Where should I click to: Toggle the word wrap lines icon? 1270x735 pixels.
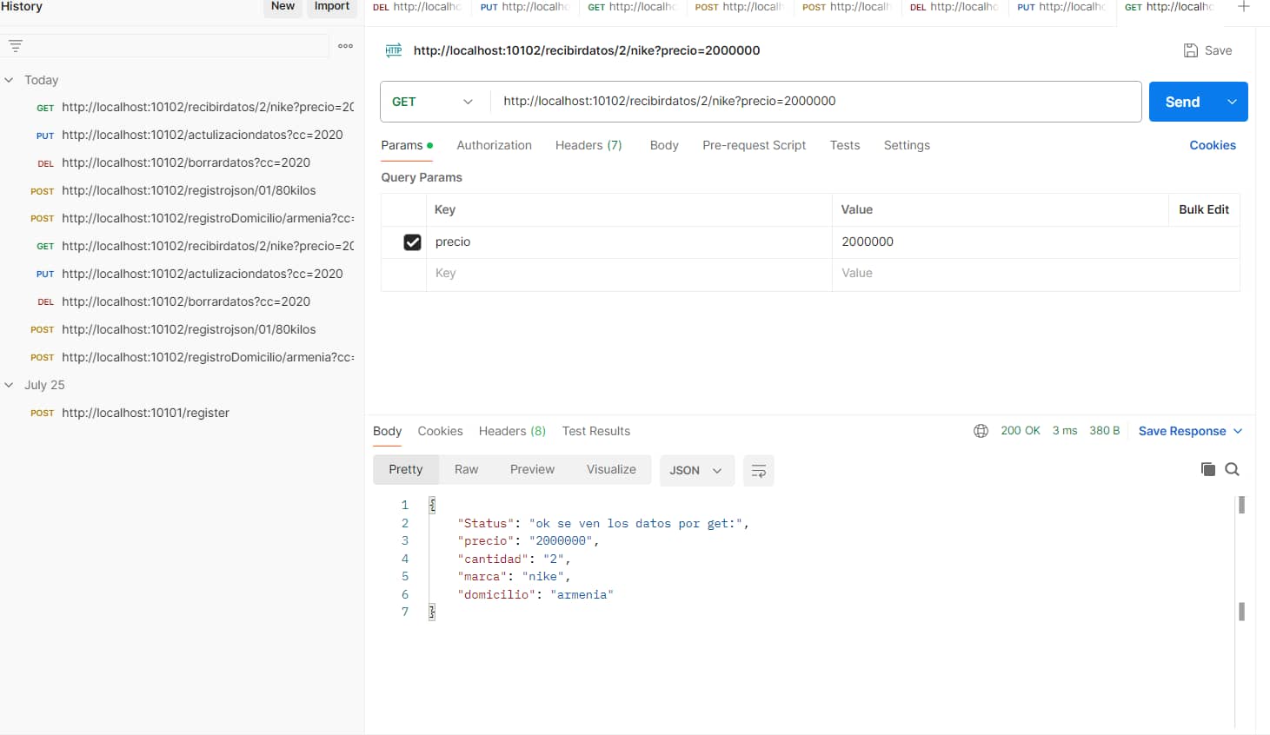click(758, 471)
